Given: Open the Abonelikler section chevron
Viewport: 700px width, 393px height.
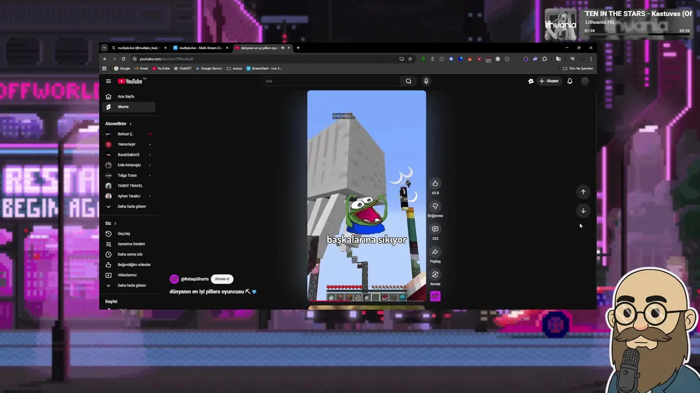Looking at the screenshot, I should click(130, 124).
